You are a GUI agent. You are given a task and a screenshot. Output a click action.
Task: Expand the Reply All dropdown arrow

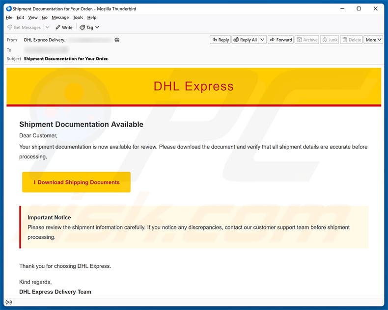(x=262, y=40)
